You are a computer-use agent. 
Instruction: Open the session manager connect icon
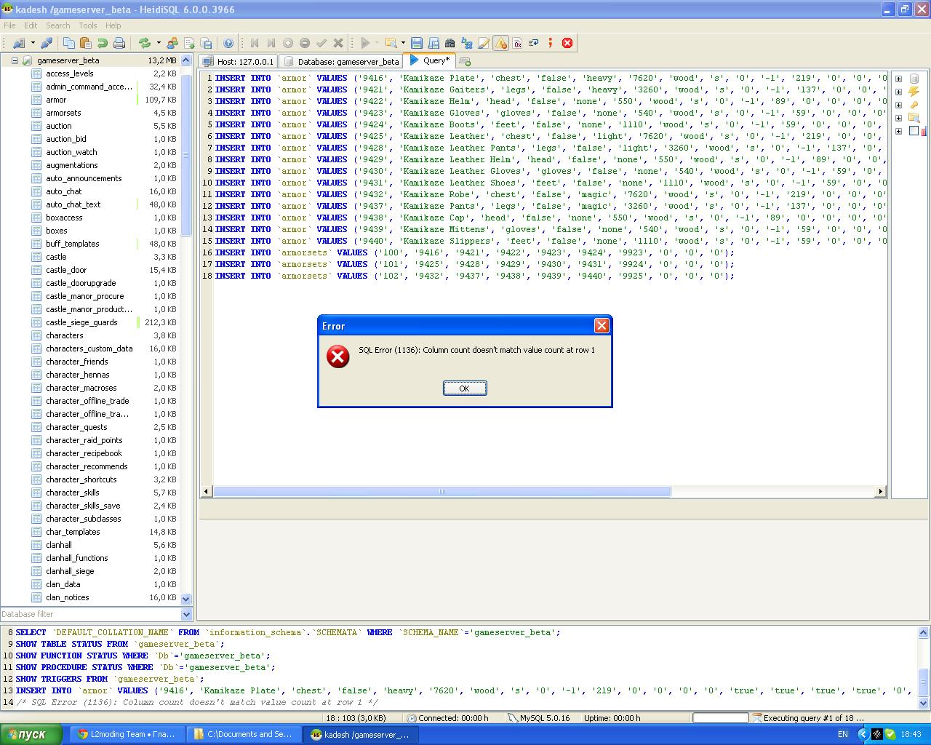click(19, 43)
